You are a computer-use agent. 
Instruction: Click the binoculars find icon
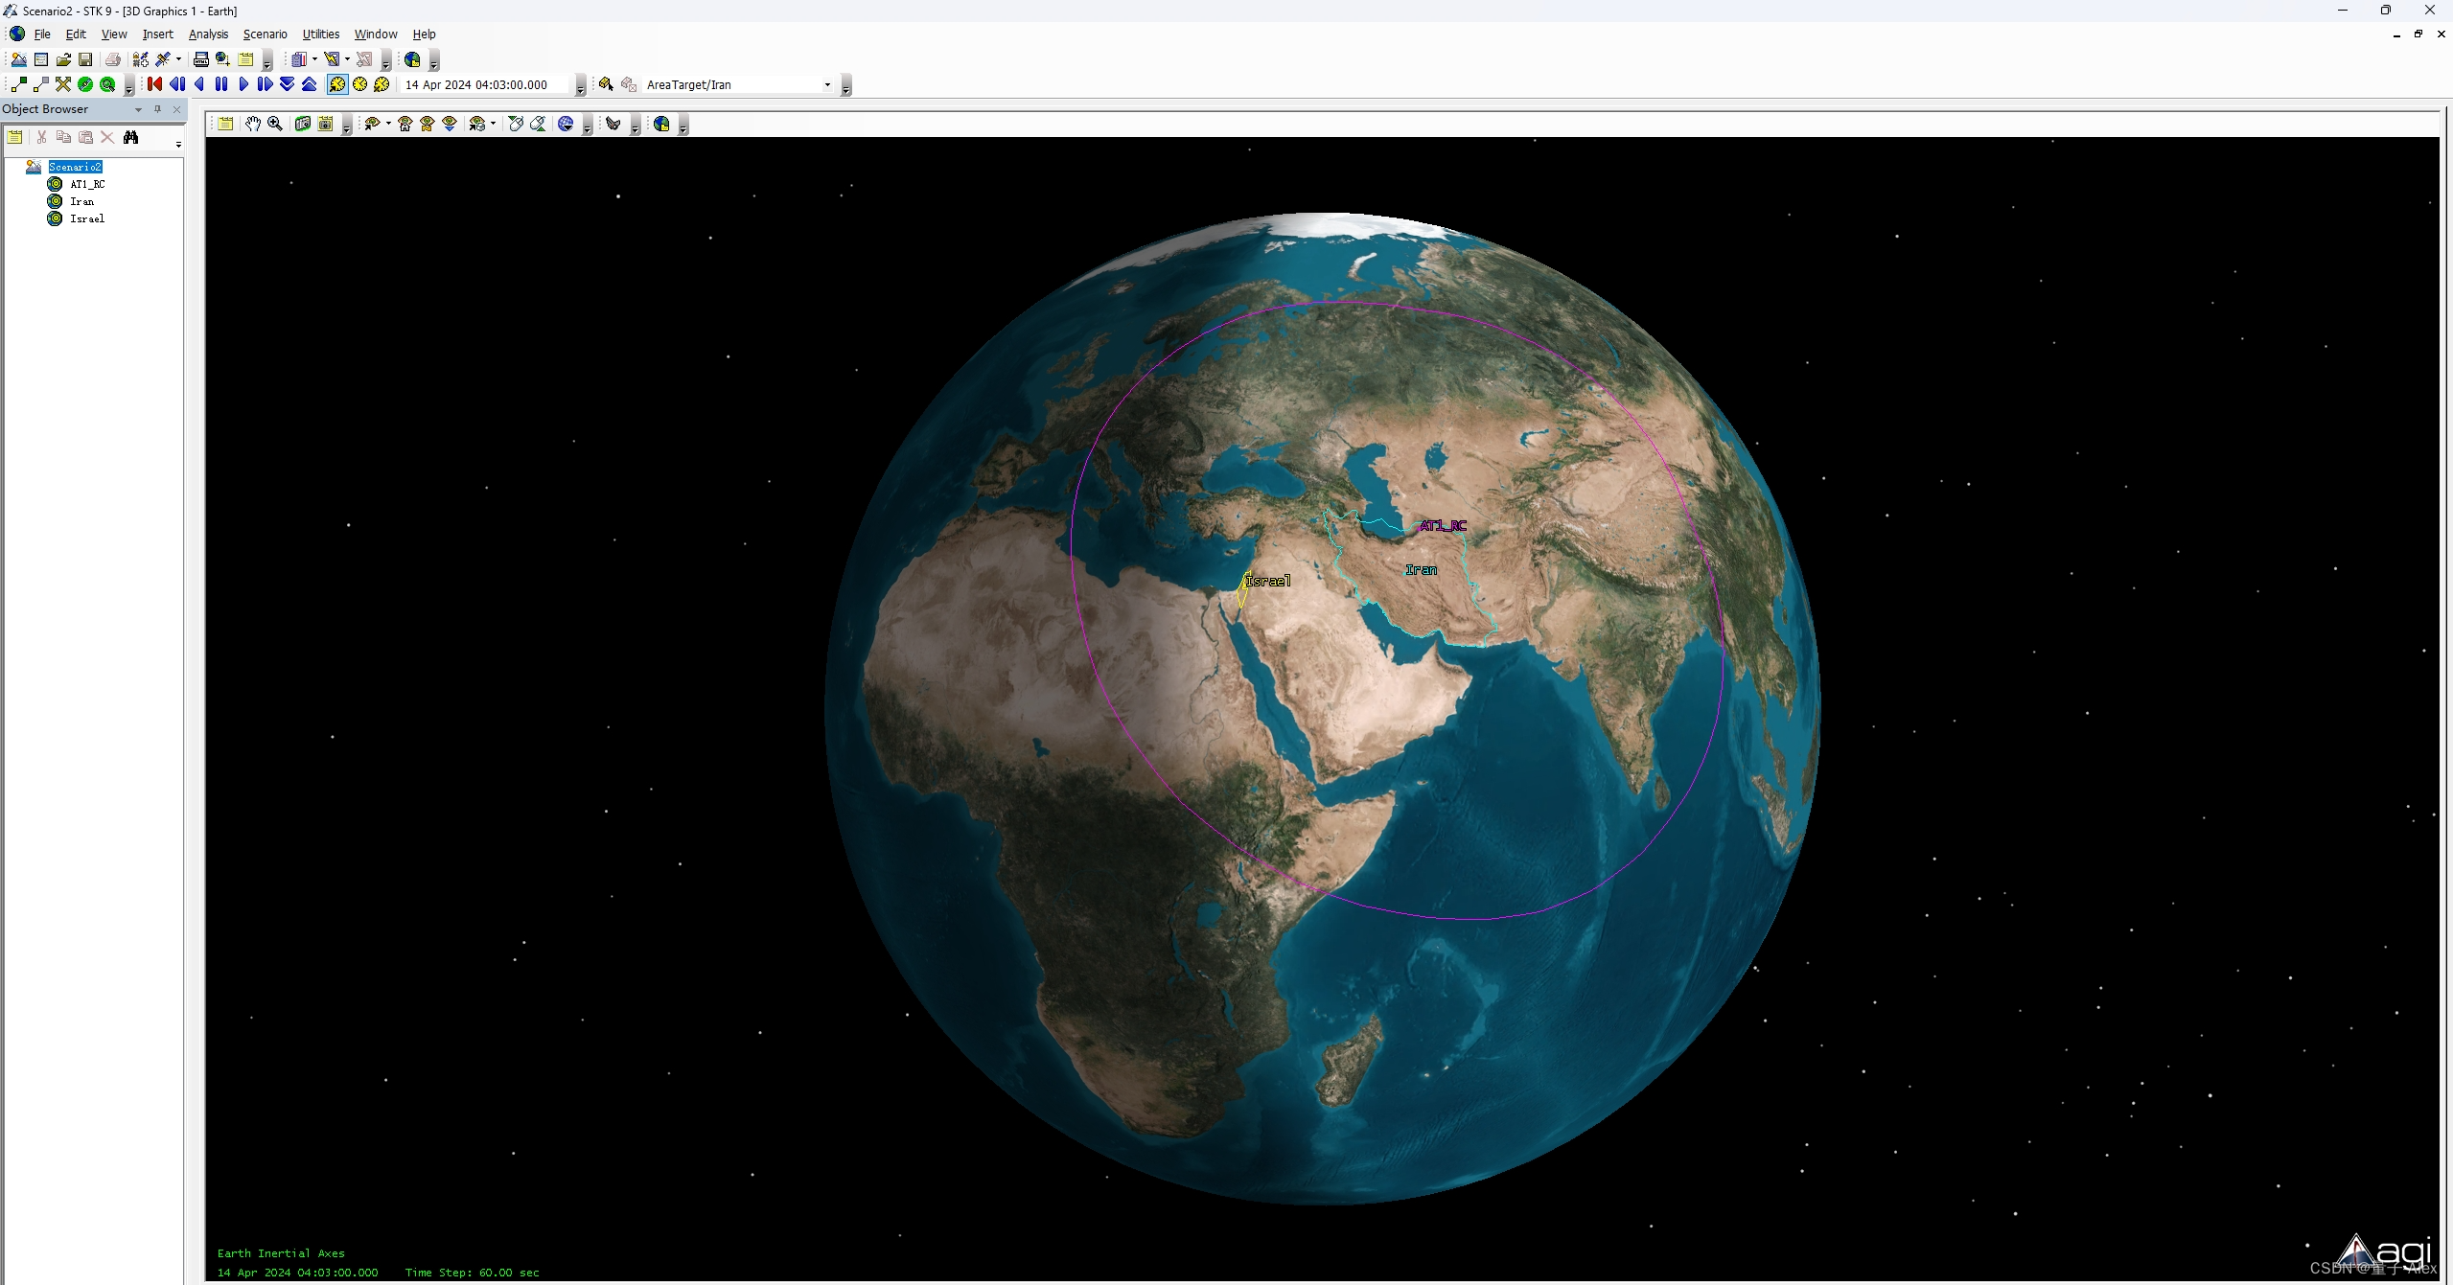(131, 137)
